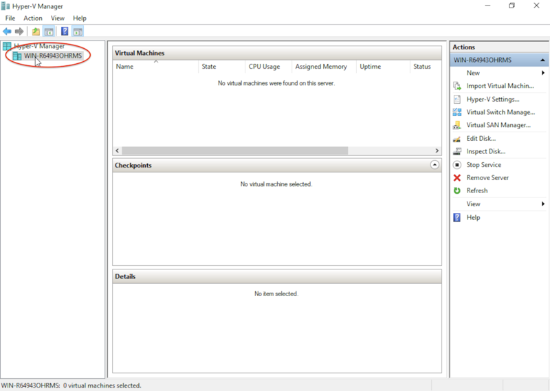Click the Back arrow in the toolbar
Viewport: 550px width, 391px height.
tap(7, 32)
